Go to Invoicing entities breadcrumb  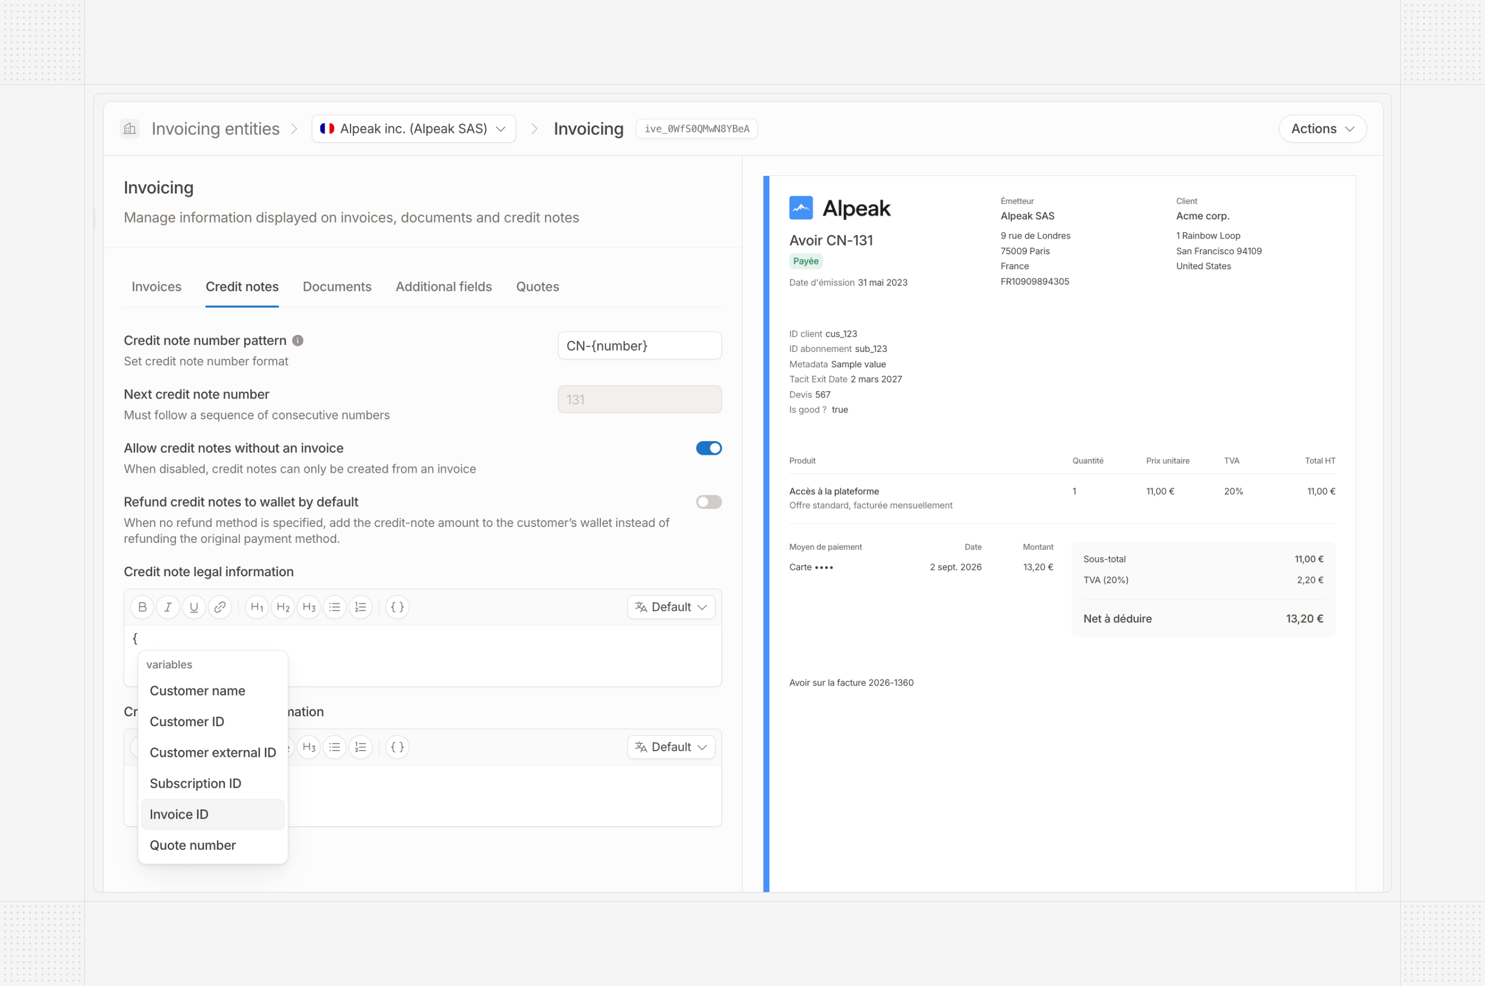216,129
